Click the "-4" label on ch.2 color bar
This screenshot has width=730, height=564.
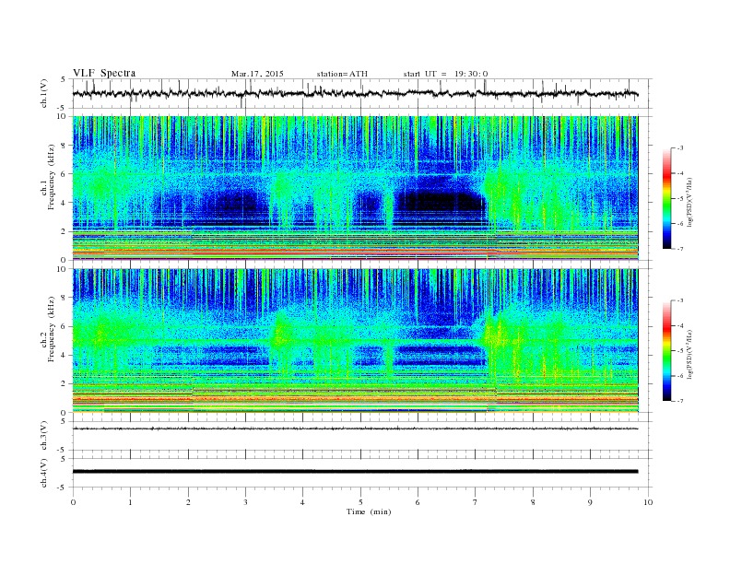tap(679, 325)
